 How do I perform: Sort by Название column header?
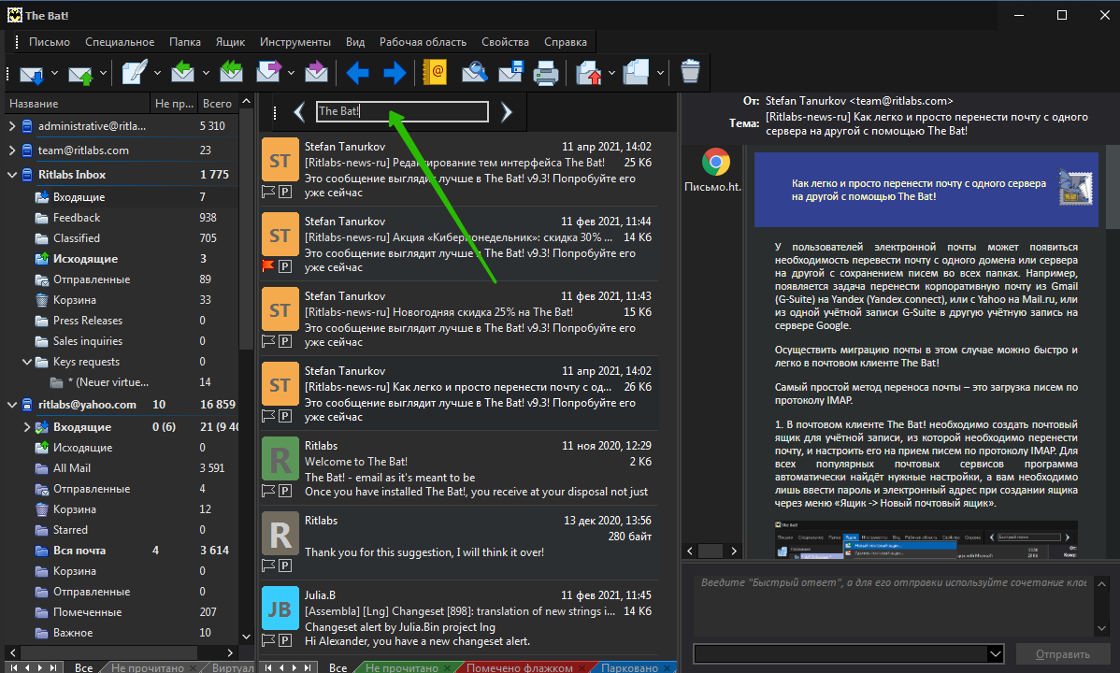click(x=78, y=104)
